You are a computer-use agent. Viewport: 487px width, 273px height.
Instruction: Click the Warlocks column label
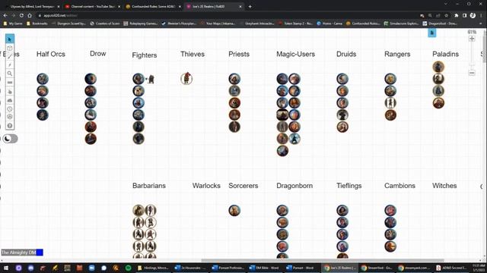tap(206, 186)
